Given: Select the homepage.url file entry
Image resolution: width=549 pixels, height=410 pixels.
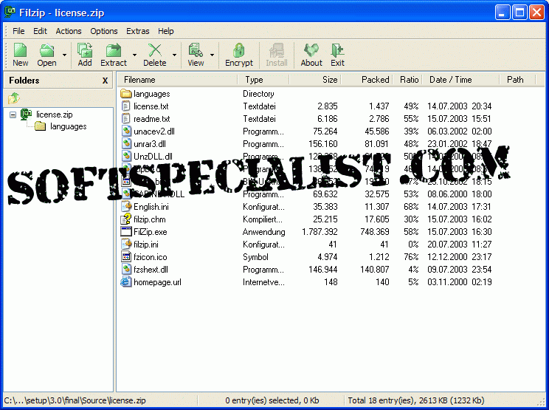Looking at the screenshot, I should tap(157, 282).
